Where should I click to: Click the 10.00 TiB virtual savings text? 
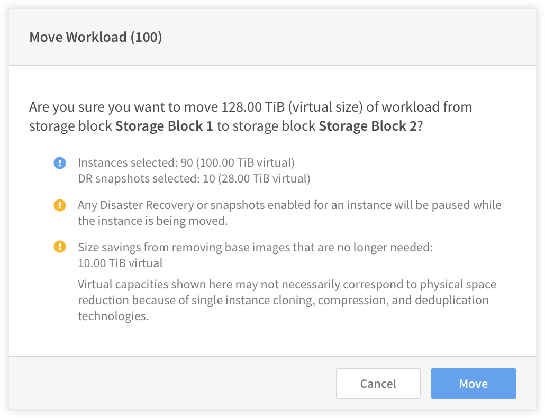click(x=120, y=263)
